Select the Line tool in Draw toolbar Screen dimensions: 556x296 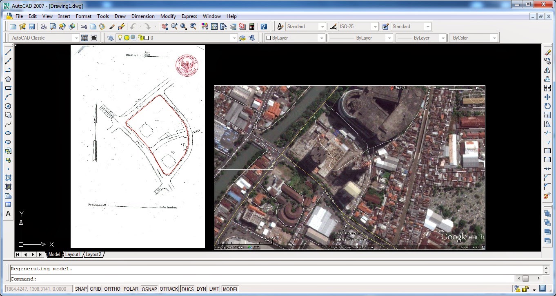(x=8, y=52)
